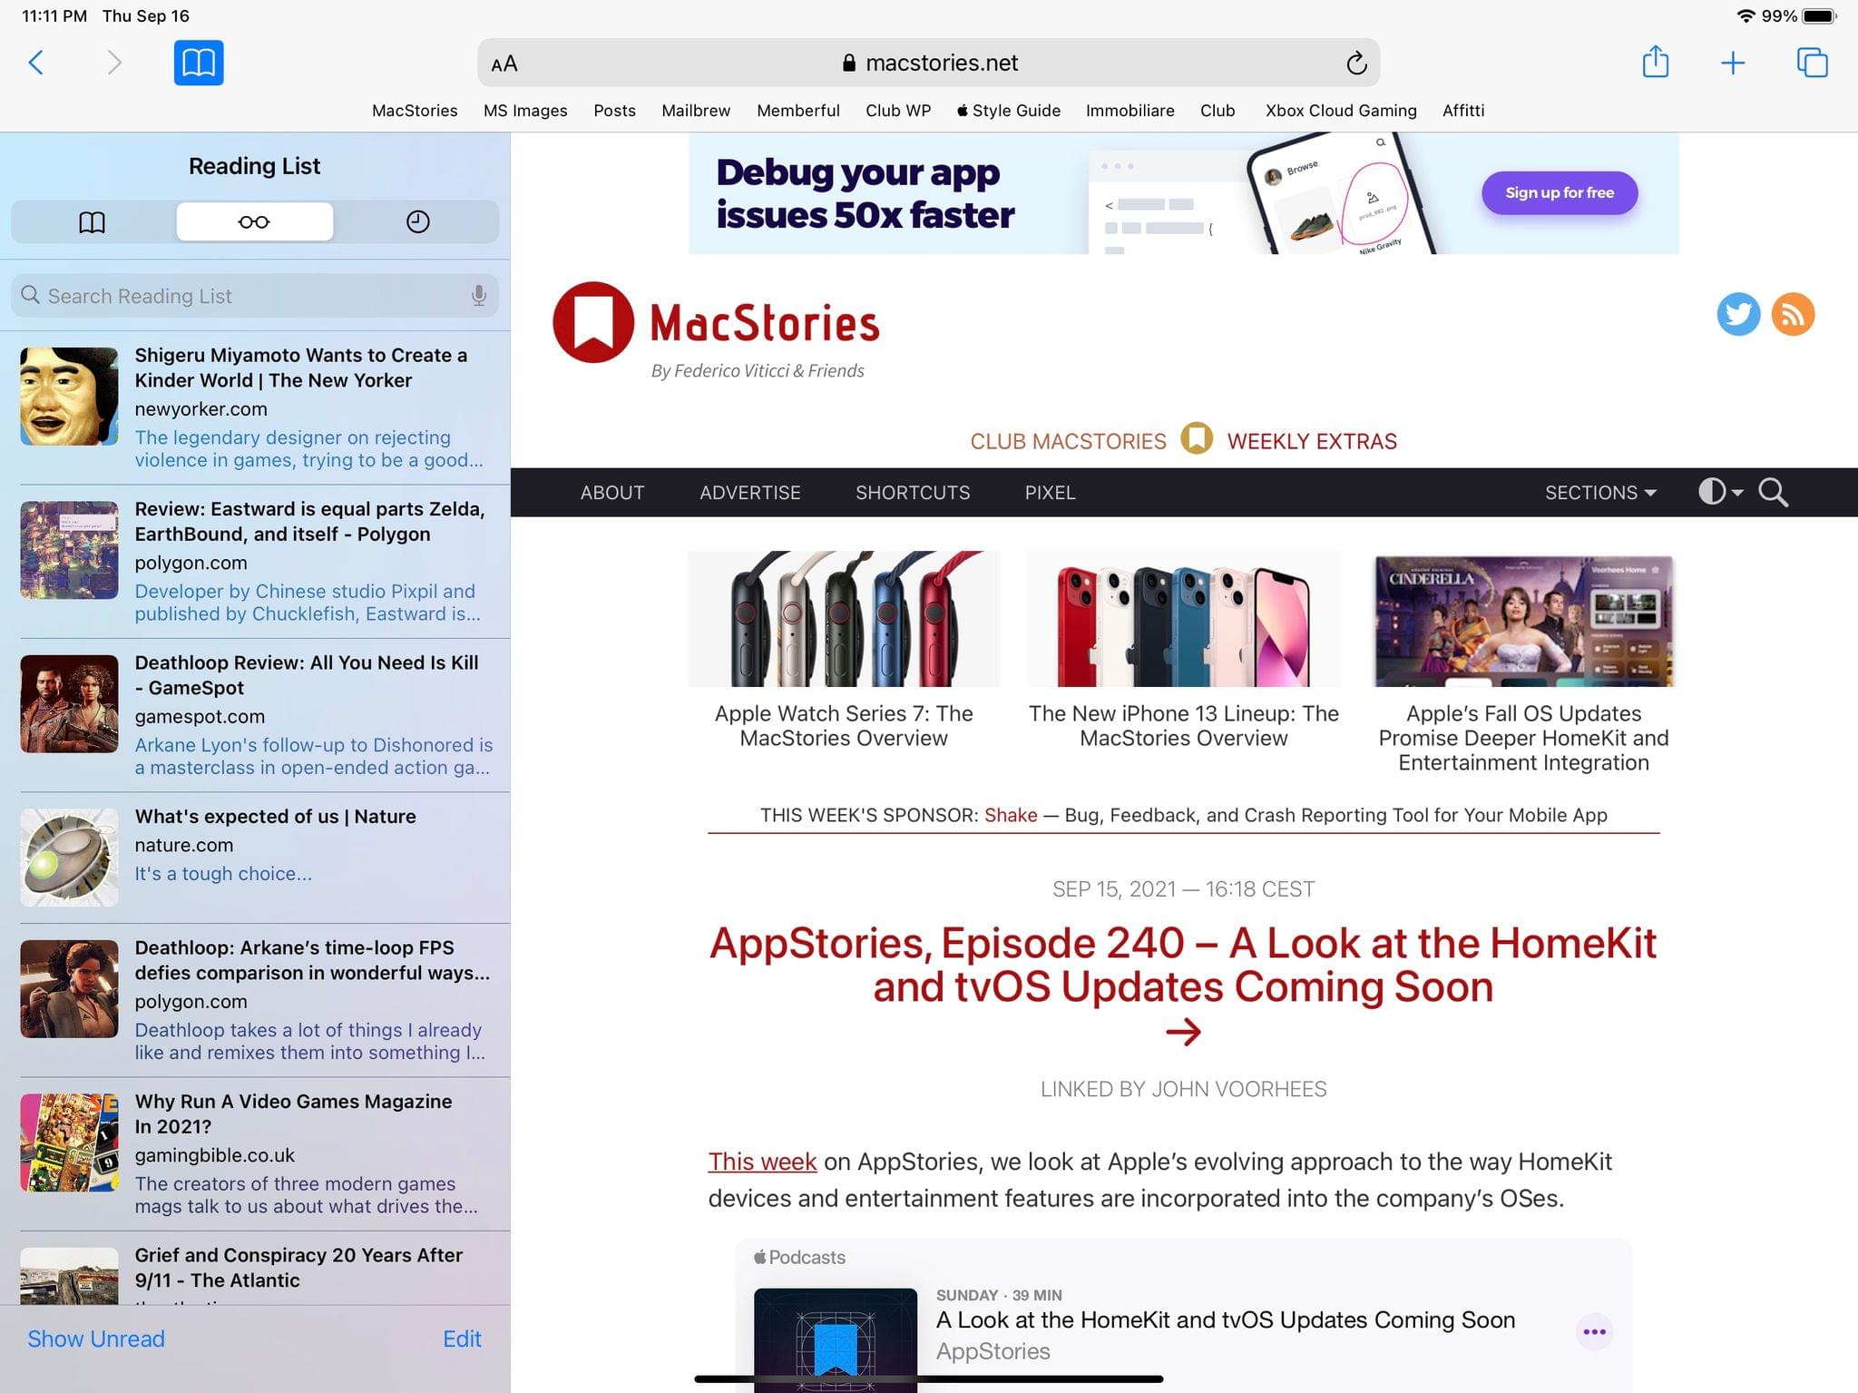Tap the Nature UFO thumbnail
Viewport: 1858px width, 1393px height.
coord(69,858)
